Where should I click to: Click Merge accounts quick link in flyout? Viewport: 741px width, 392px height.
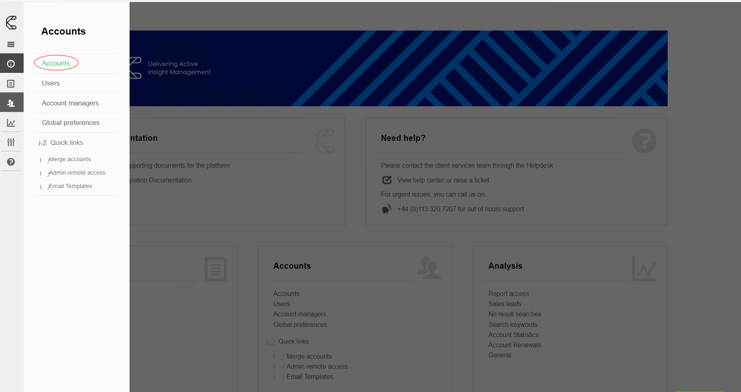(70, 159)
